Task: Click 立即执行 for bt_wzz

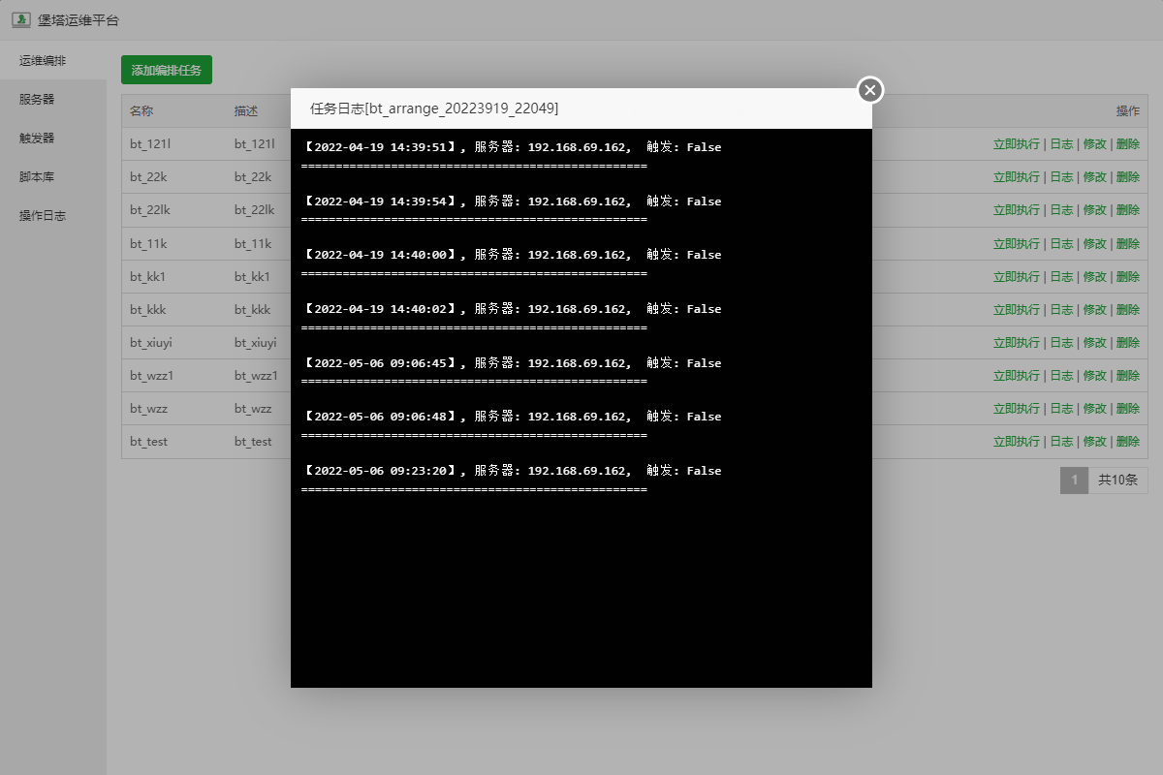Action: coord(1016,408)
